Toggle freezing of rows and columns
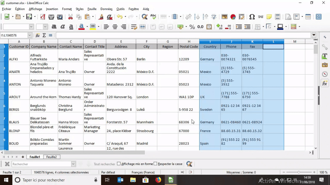Image resolution: width=330 pixels, height=185 pixels. click(x=297, y=17)
